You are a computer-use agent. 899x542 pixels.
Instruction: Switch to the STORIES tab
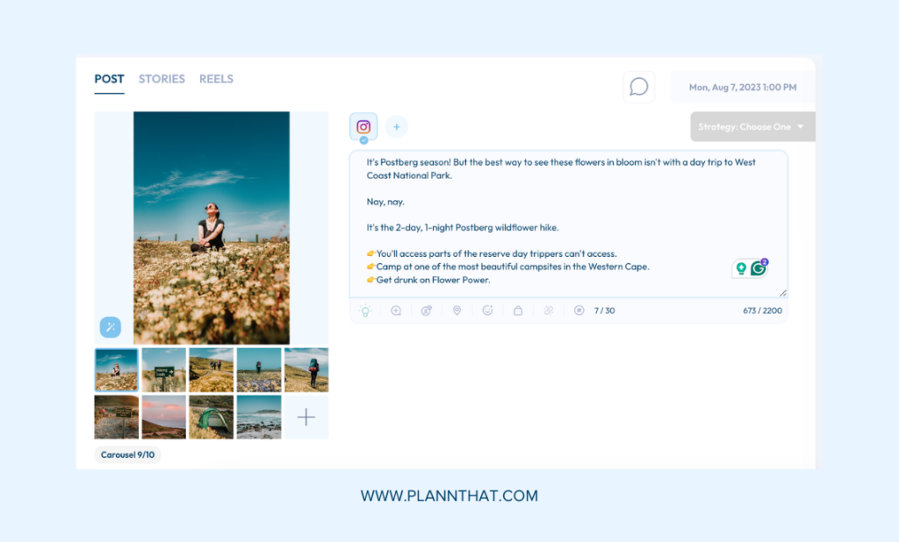click(x=162, y=79)
